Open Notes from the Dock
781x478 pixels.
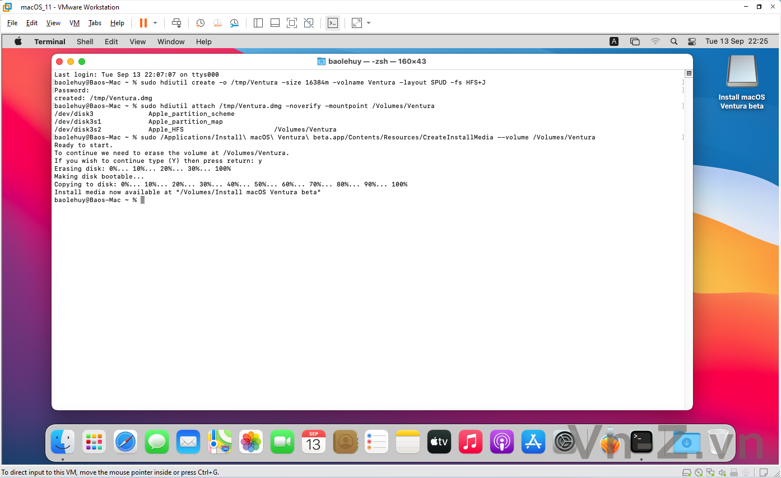click(408, 442)
